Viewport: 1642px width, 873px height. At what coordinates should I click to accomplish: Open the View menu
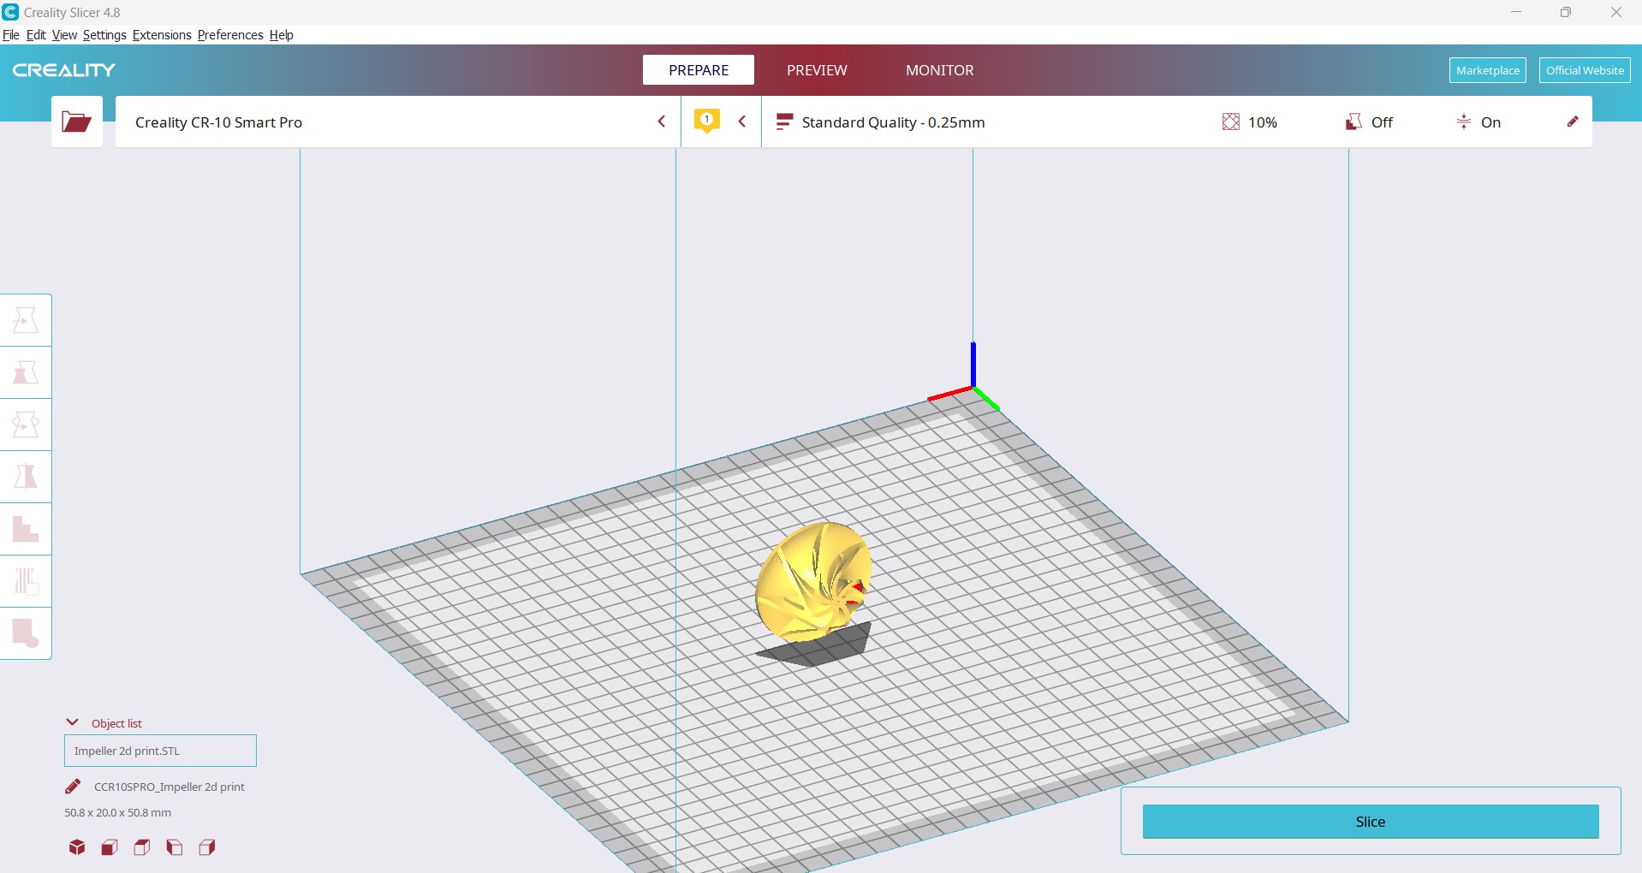64,35
